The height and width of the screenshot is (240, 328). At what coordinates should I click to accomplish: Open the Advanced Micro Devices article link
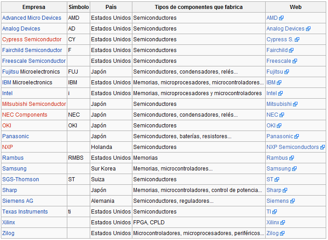pos(32,18)
